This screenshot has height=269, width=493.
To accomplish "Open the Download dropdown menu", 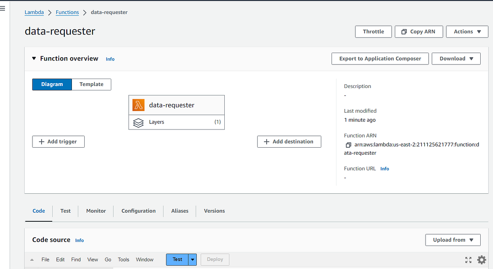I will (456, 58).
